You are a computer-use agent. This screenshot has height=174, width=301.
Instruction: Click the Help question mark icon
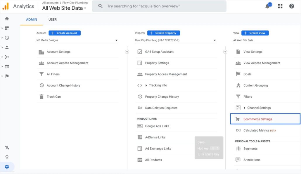292,6
